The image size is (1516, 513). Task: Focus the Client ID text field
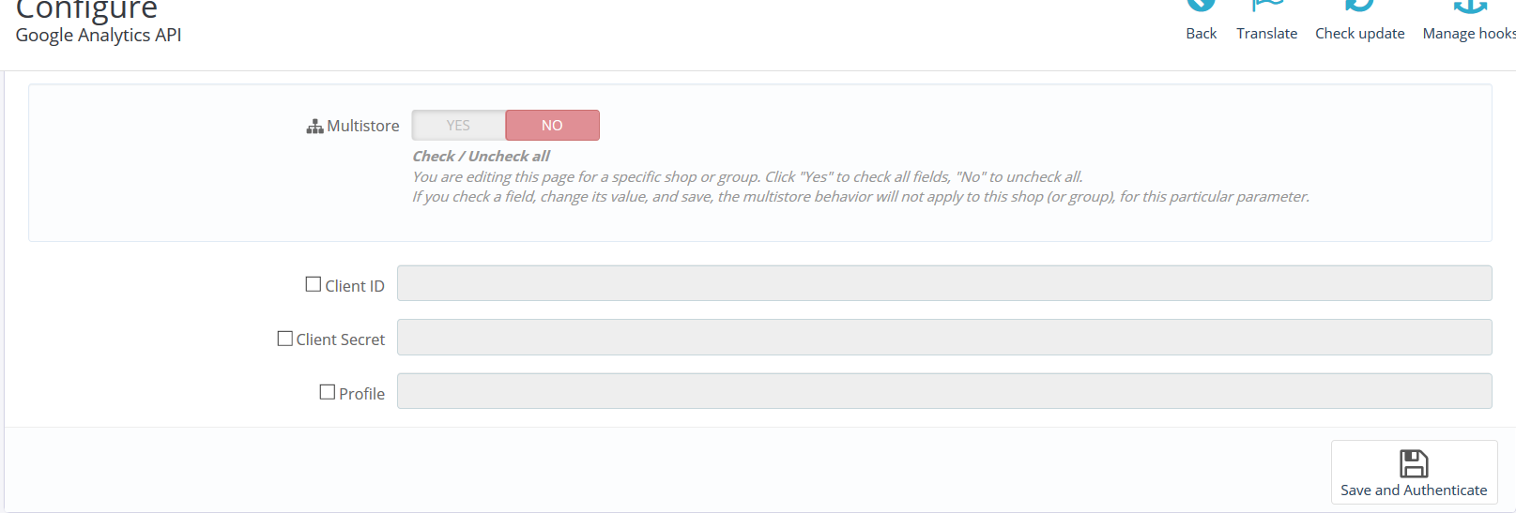pyautogui.click(x=943, y=283)
